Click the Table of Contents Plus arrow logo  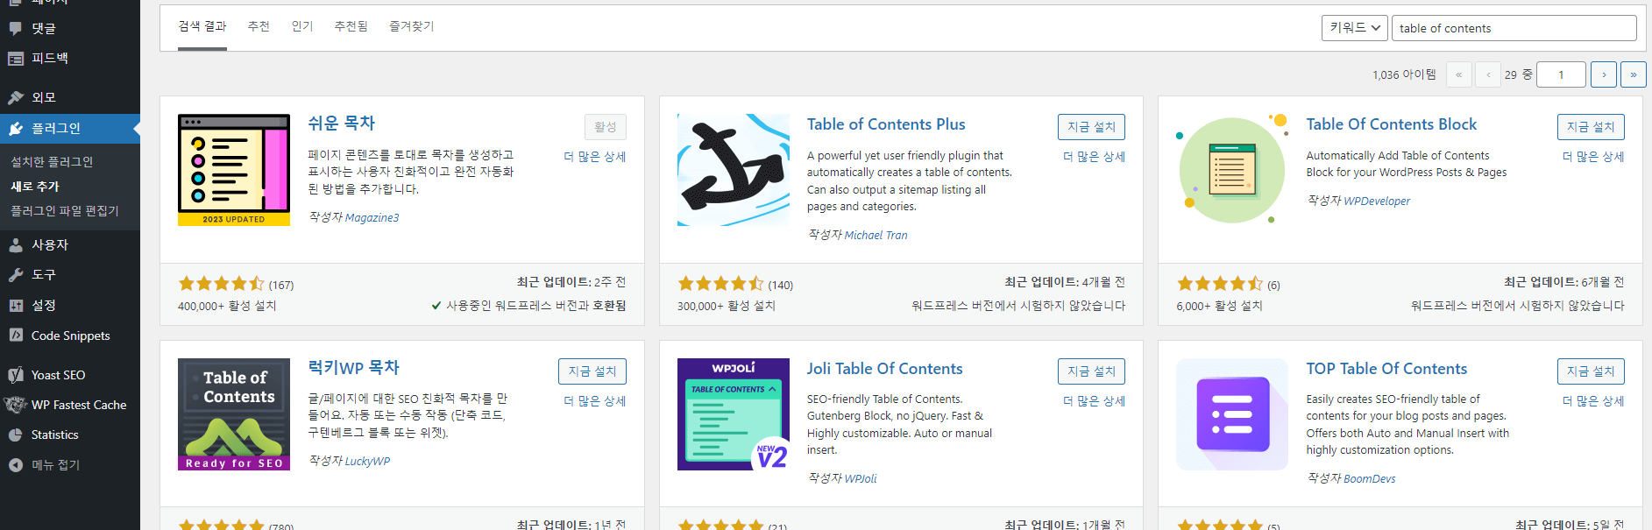pyautogui.click(x=734, y=170)
